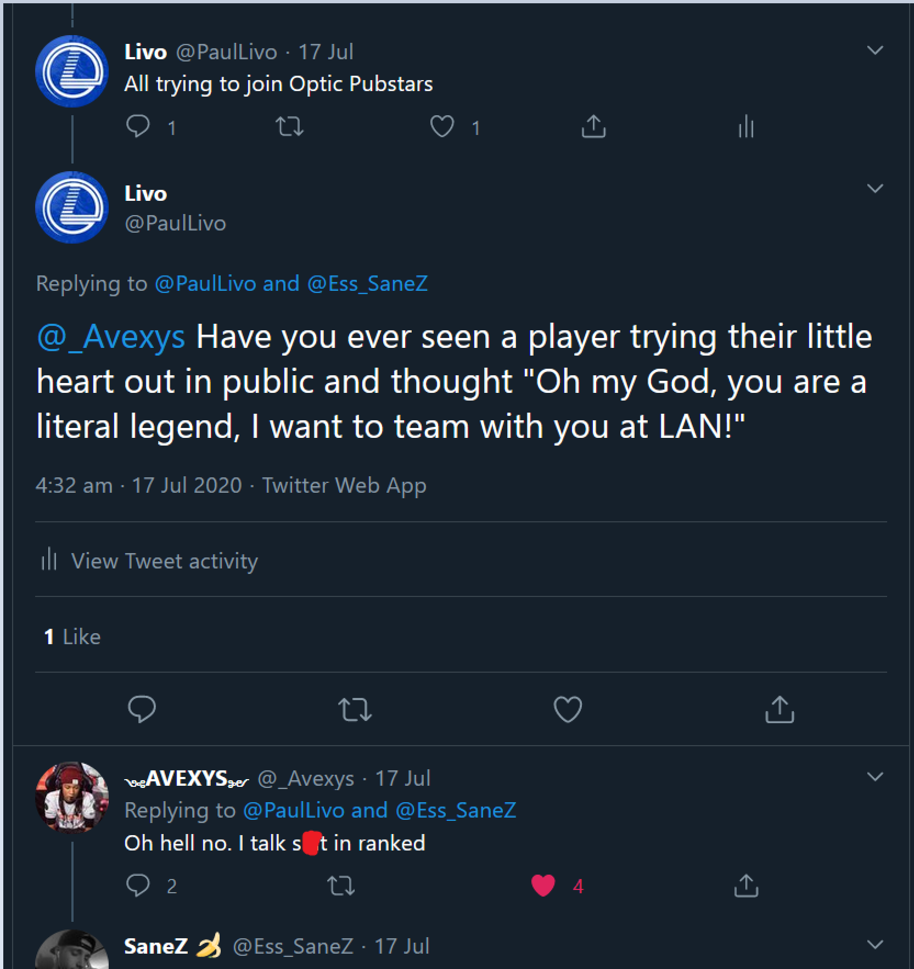The image size is (914, 969).
Task: Retweet the Optic Pubstars tweet
Action: point(289,127)
